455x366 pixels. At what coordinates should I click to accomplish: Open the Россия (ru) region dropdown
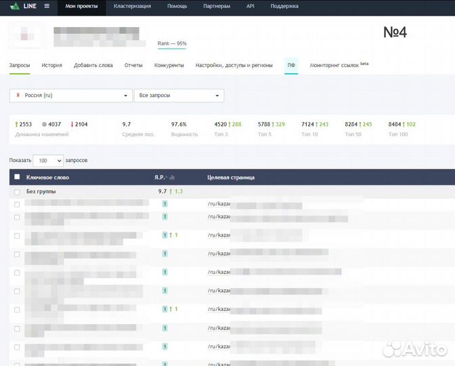[x=70, y=96]
